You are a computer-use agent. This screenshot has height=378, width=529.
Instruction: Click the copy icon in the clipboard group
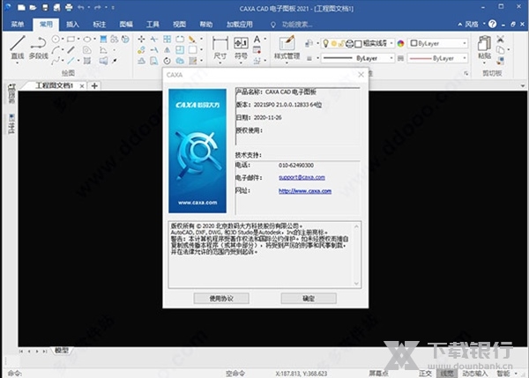500,50
